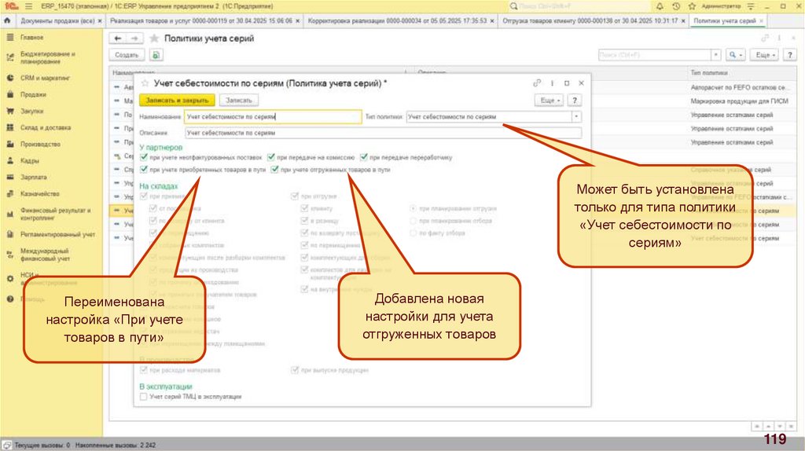Open the list's 'Еще' dropdown at top right
Image resolution: width=805 pixels, height=451 pixels.
763,55
